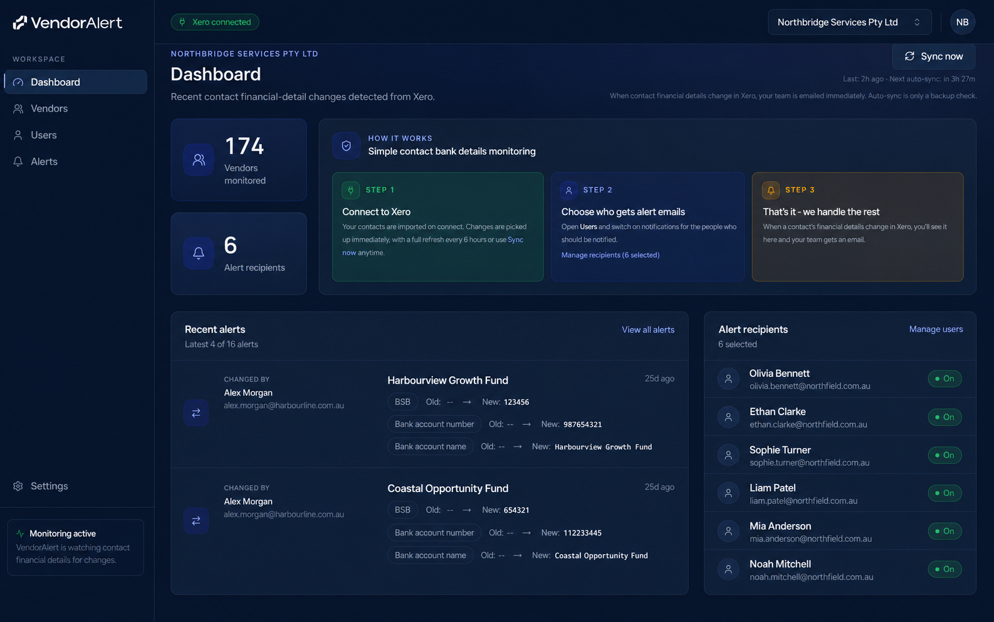Toggle the On switch for Liam Patel
This screenshot has width=994, height=622.
coord(944,493)
